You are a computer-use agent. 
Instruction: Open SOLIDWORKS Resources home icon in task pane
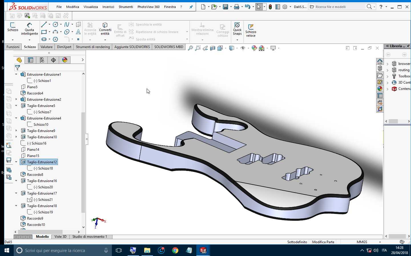tap(380, 61)
